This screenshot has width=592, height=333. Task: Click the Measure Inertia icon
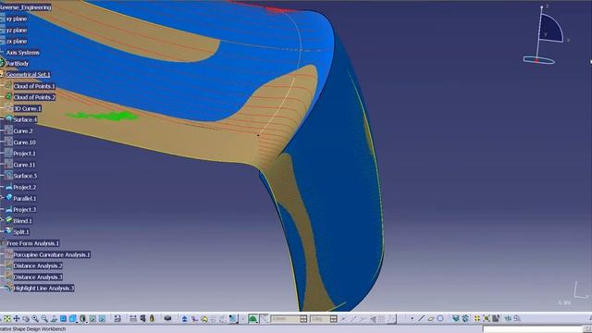click(152, 318)
